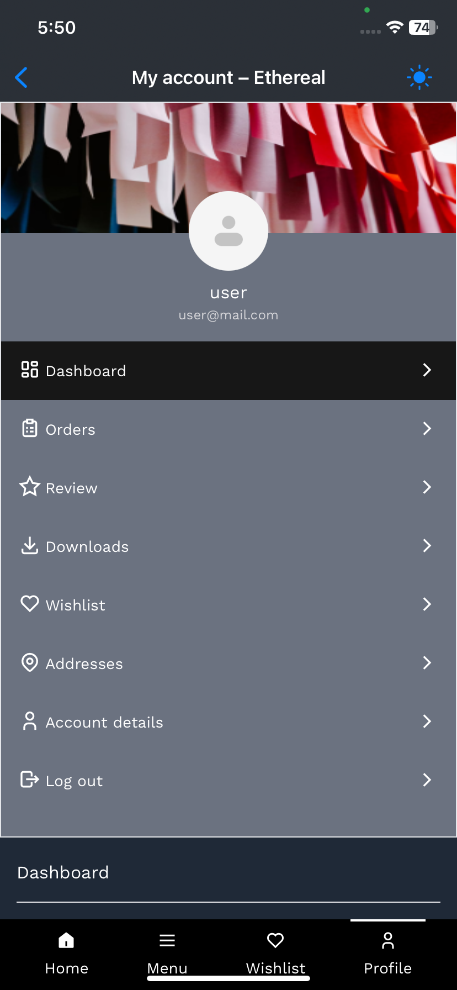The width and height of the screenshot is (457, 990).
Task: Tap the Review star icon
Action: click(x=30, y=487)
